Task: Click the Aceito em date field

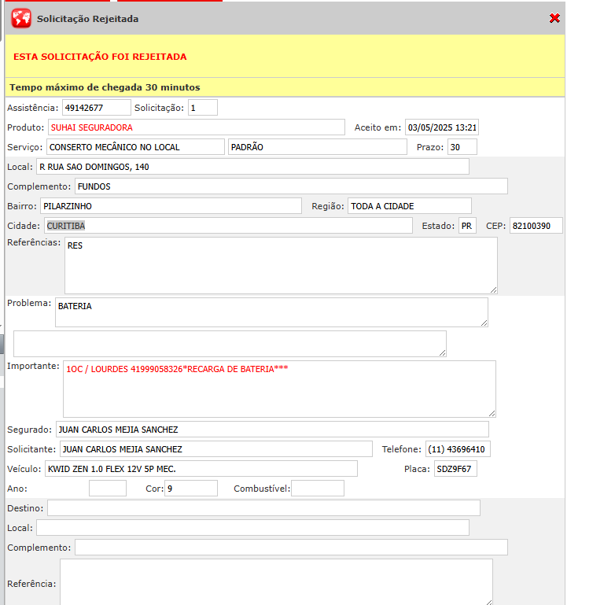Action: [x=442, y=127]
